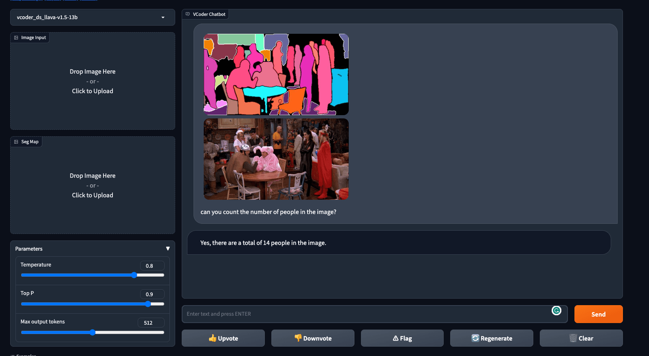Click the Temperature value box 0.8
649x356 pixels.
[152, 266]
